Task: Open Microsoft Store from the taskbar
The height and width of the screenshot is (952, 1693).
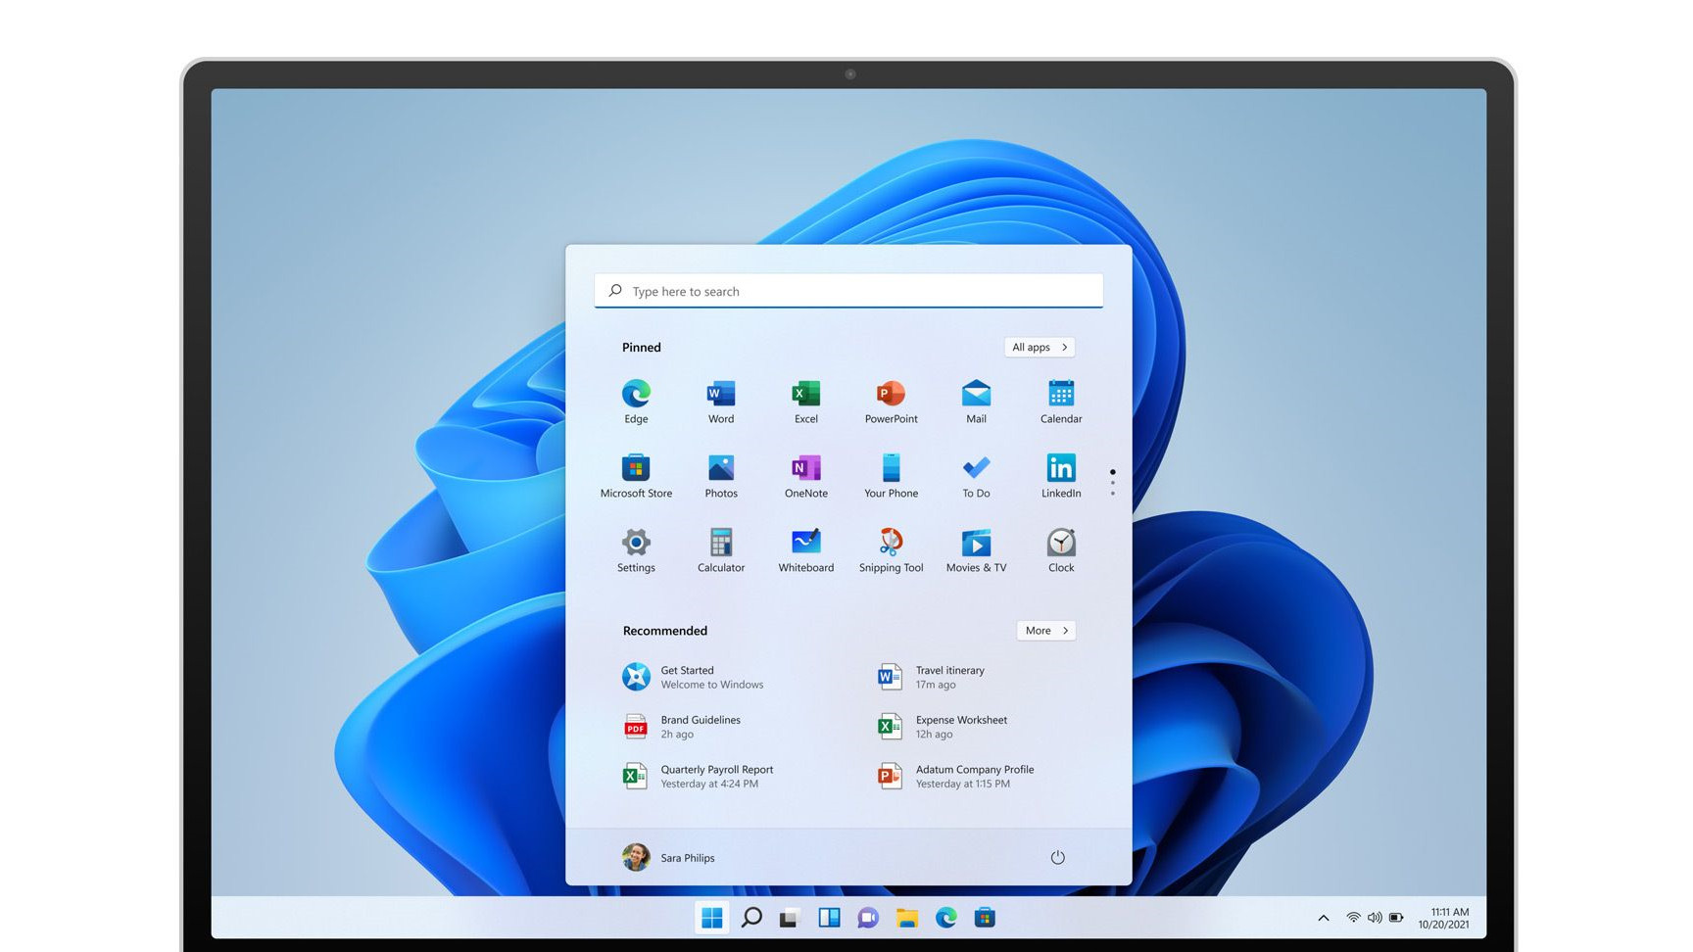Action: click(x=985, y=918)
